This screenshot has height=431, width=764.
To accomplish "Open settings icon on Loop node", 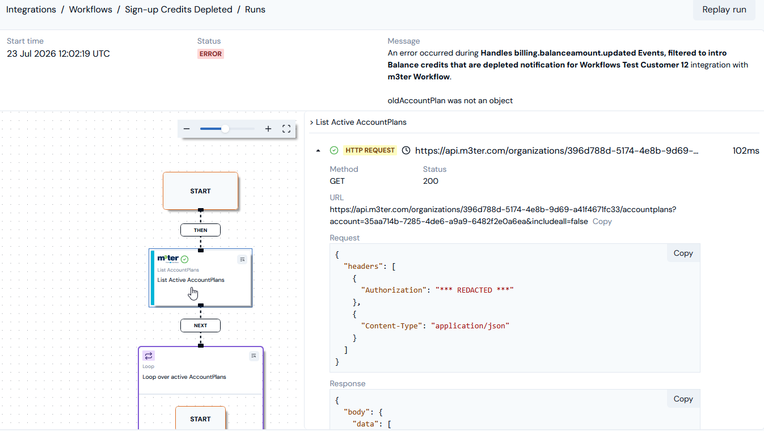I will coord(254,356).
